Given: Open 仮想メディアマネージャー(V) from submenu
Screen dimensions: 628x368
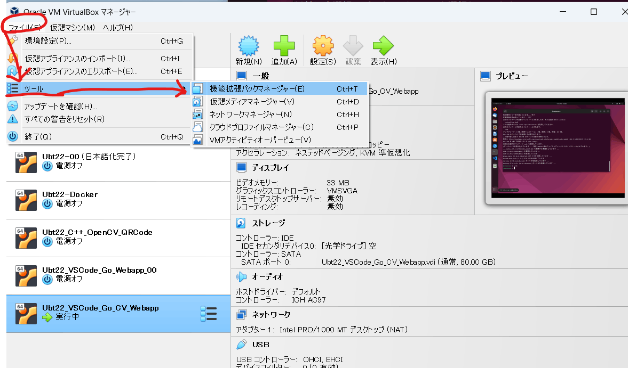Looking at the screenshot, I should tap(279, 102).
